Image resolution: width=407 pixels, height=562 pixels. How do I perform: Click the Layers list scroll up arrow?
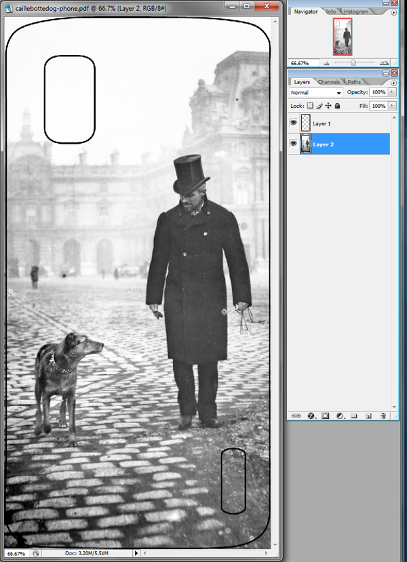394,117
